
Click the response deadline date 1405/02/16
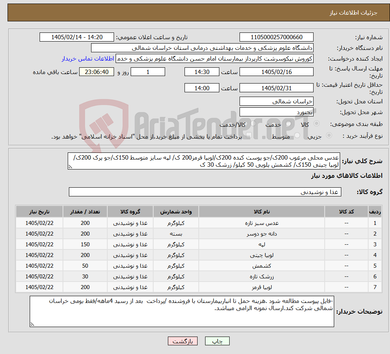pos(276,72)
